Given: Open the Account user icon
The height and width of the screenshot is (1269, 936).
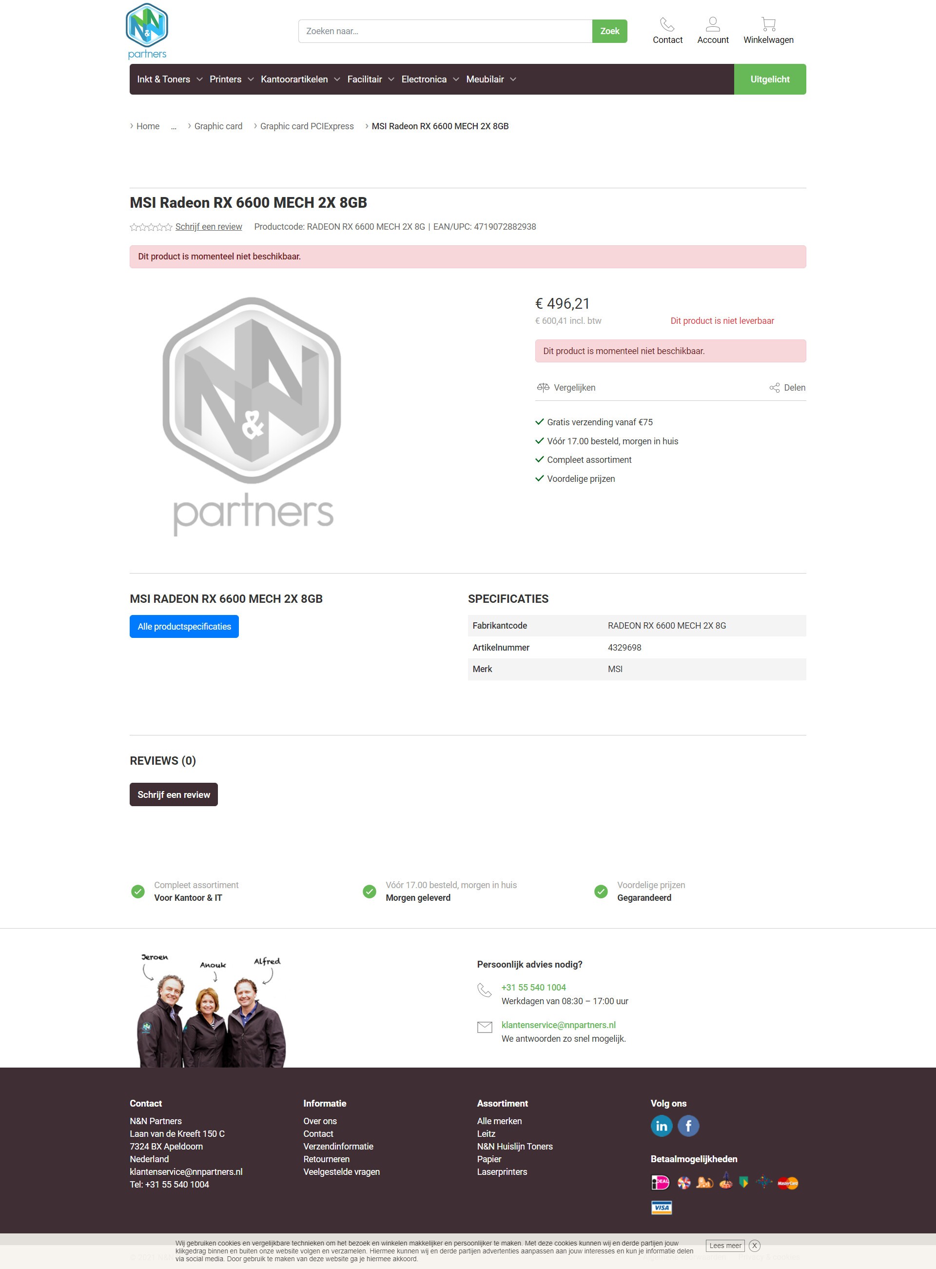Looking at the screenshot, I should (713, 24).
